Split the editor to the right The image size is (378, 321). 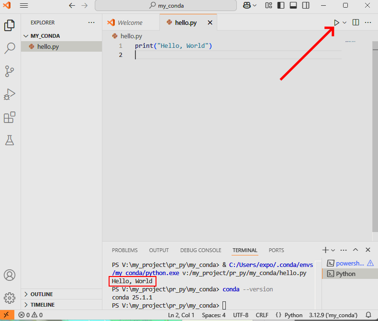point(356,22)
